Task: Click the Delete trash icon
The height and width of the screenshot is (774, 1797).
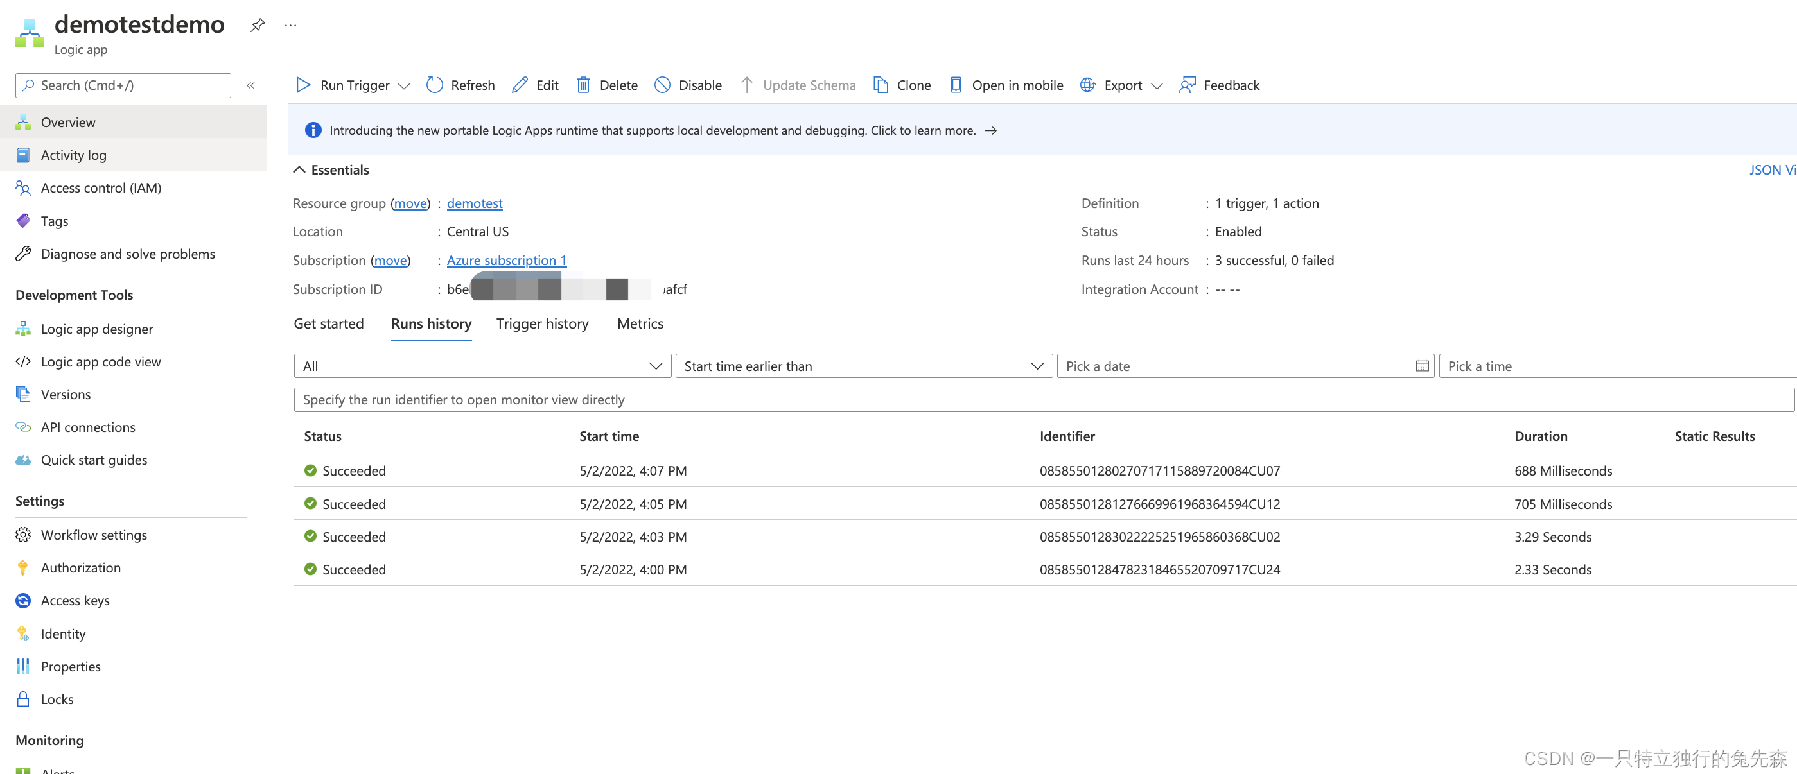Action: (583, 85)
